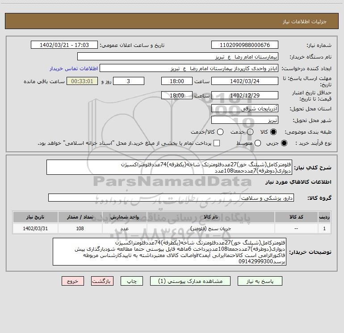Select the خدمت radio button
This screenshot has width=344, height=333.
pos(250,132)
